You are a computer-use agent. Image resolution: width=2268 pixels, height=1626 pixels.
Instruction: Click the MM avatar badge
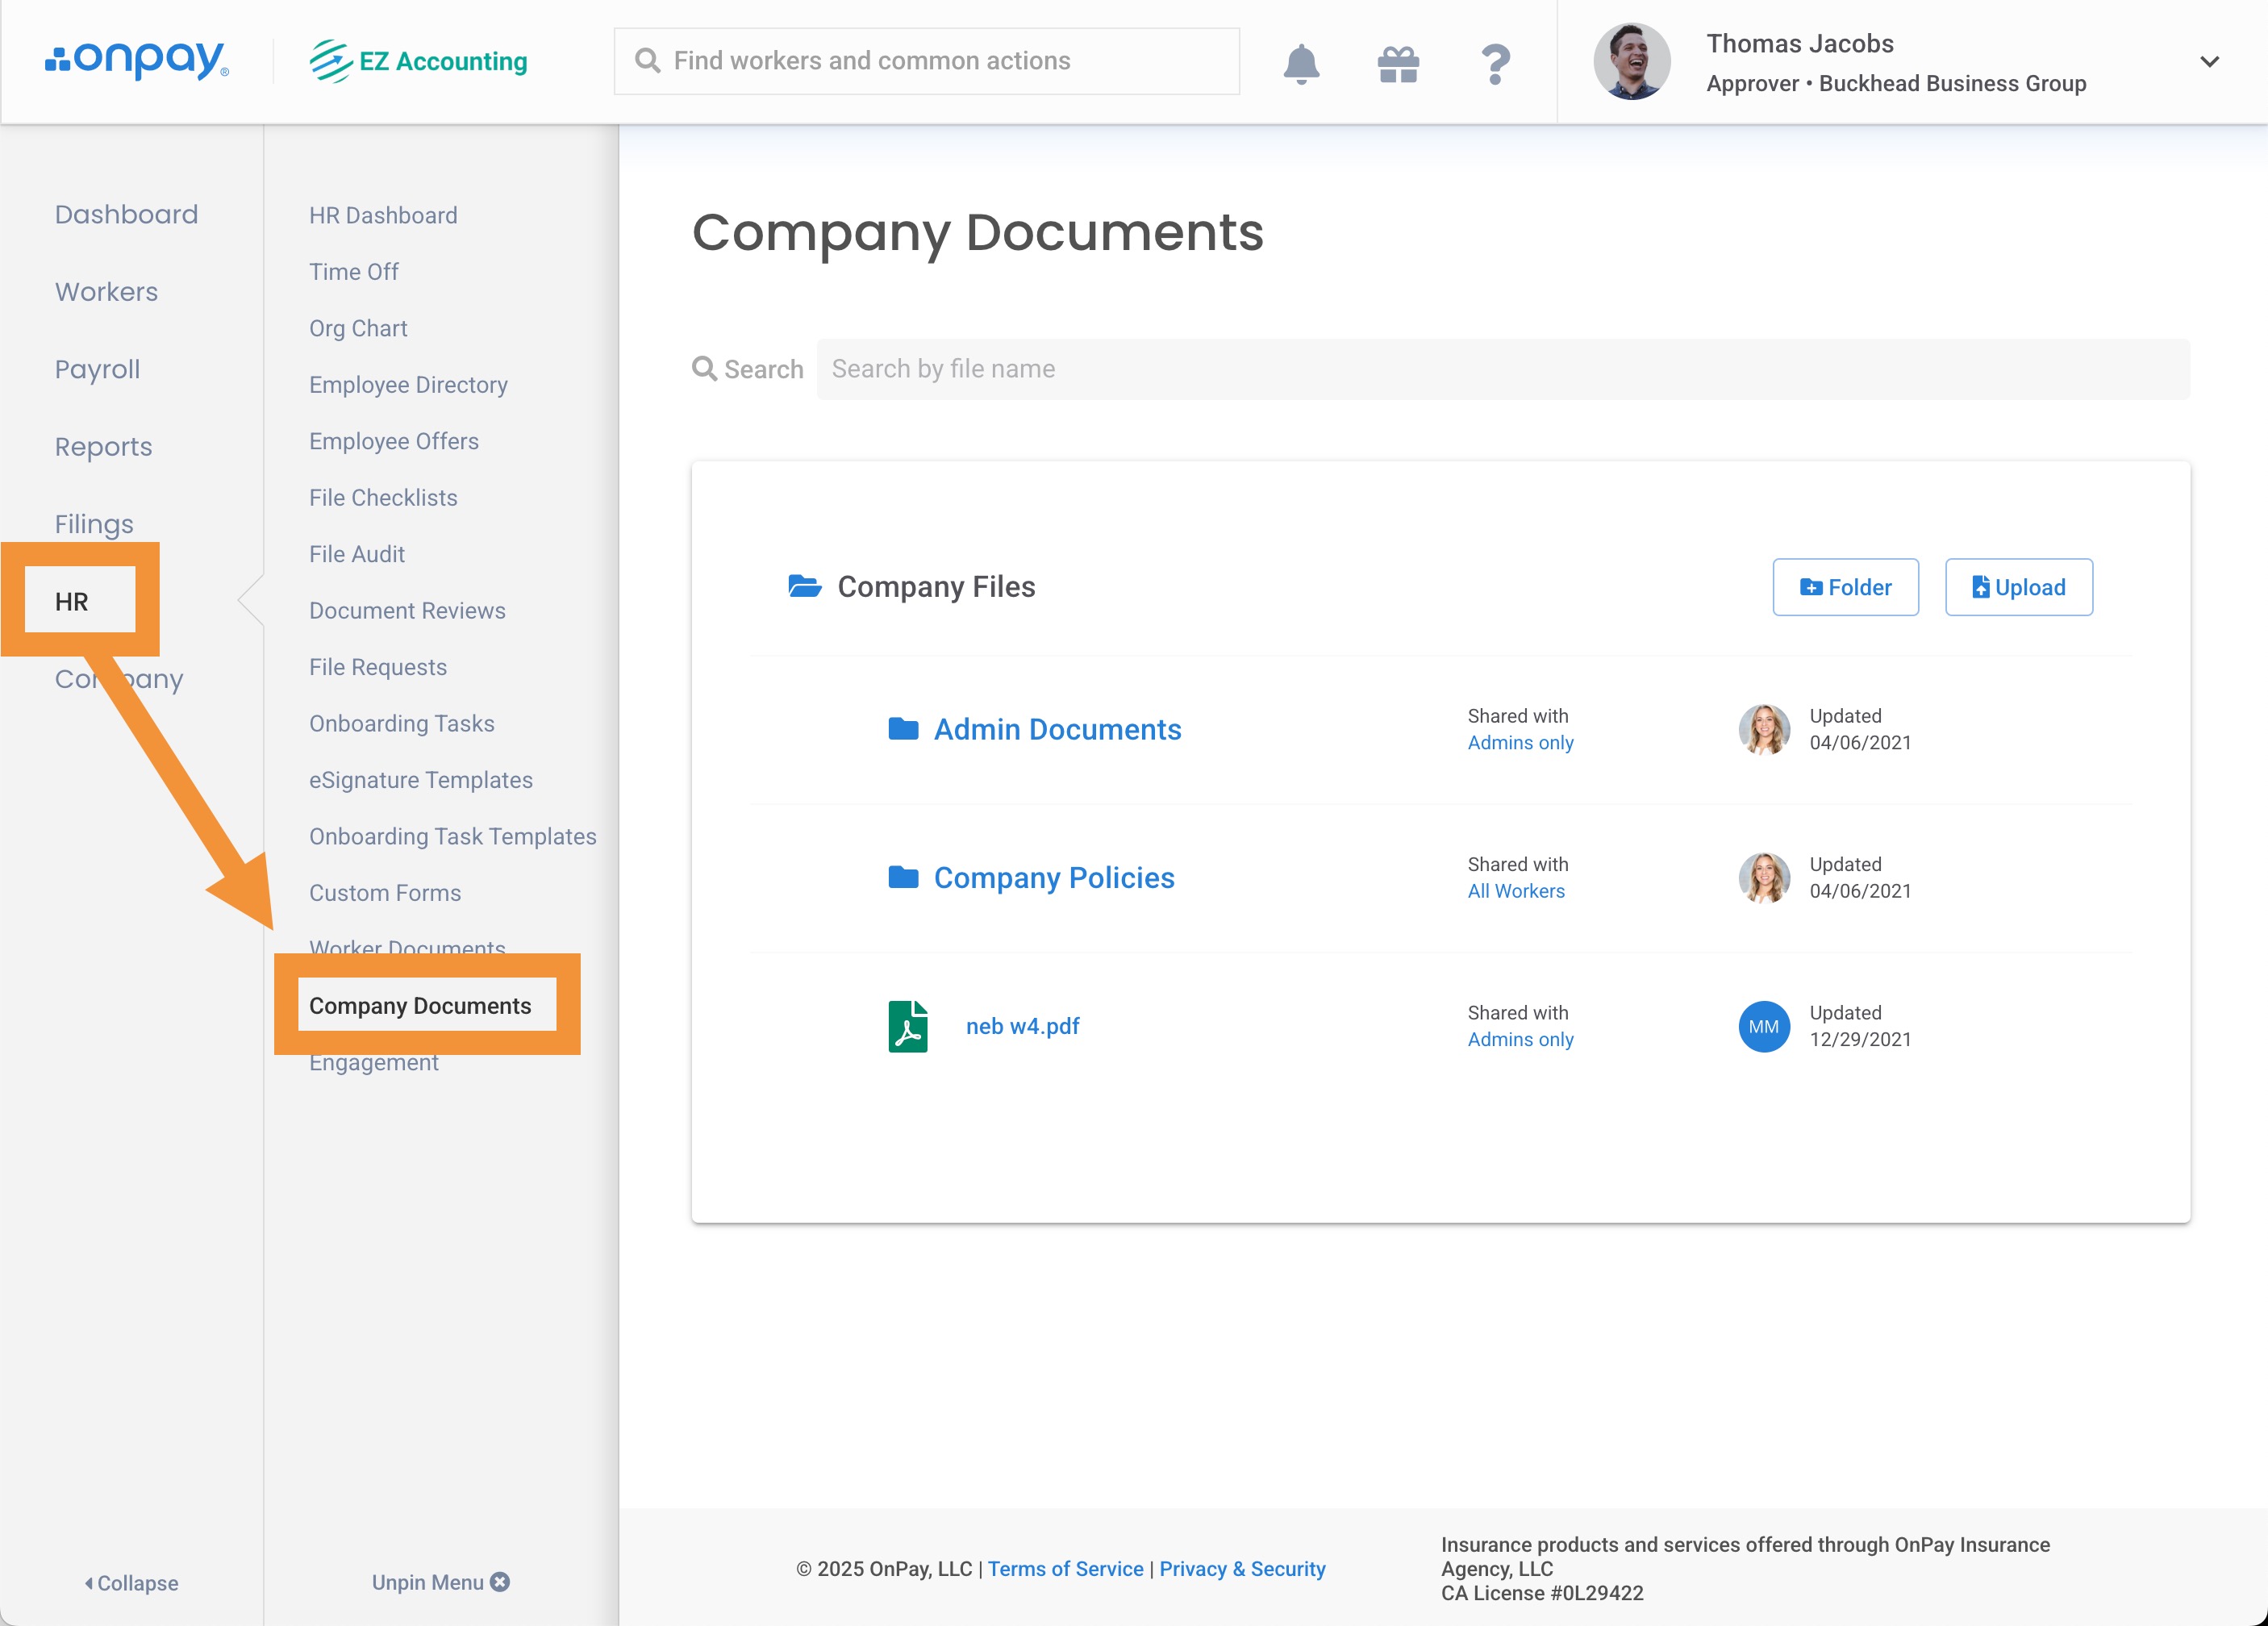(x=1764, y=1027)
